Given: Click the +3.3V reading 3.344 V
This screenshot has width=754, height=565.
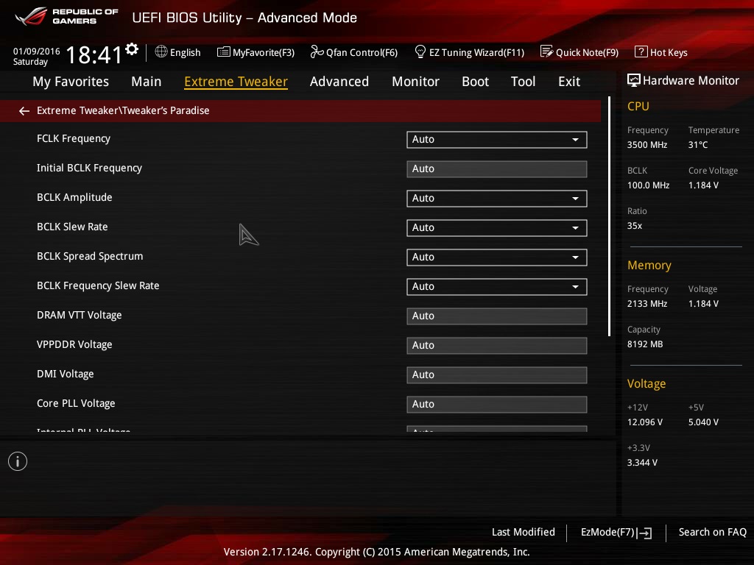Looking at the screenshot, I should coord(642,462).
